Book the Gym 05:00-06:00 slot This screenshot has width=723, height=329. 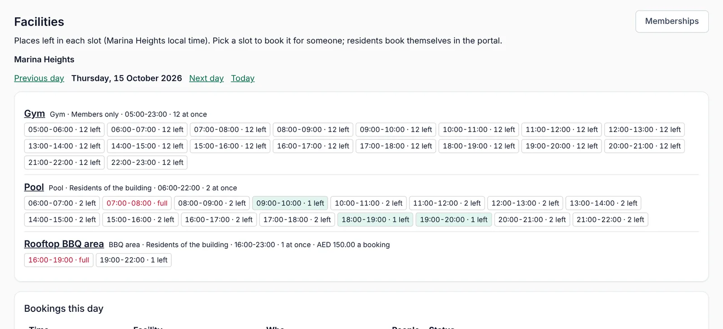point(65,130)
